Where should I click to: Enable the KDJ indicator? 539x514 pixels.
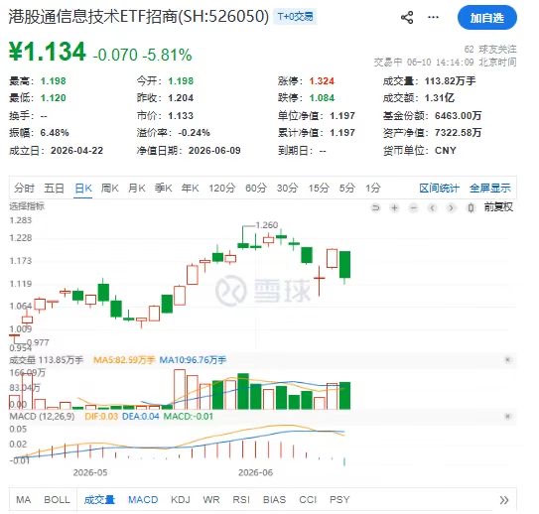[181, 499]
